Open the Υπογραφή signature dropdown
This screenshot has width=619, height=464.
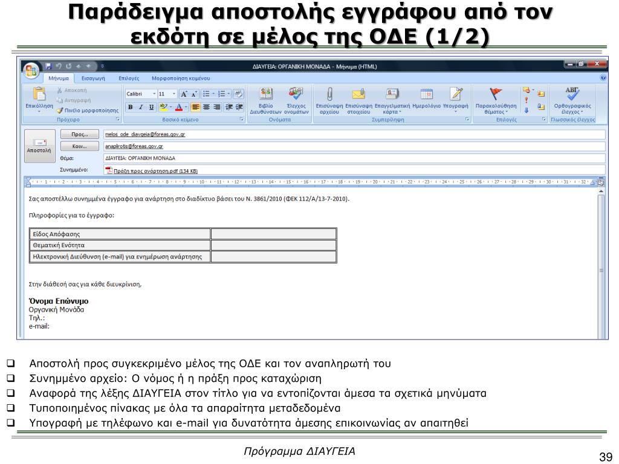(x=456, y=100)
